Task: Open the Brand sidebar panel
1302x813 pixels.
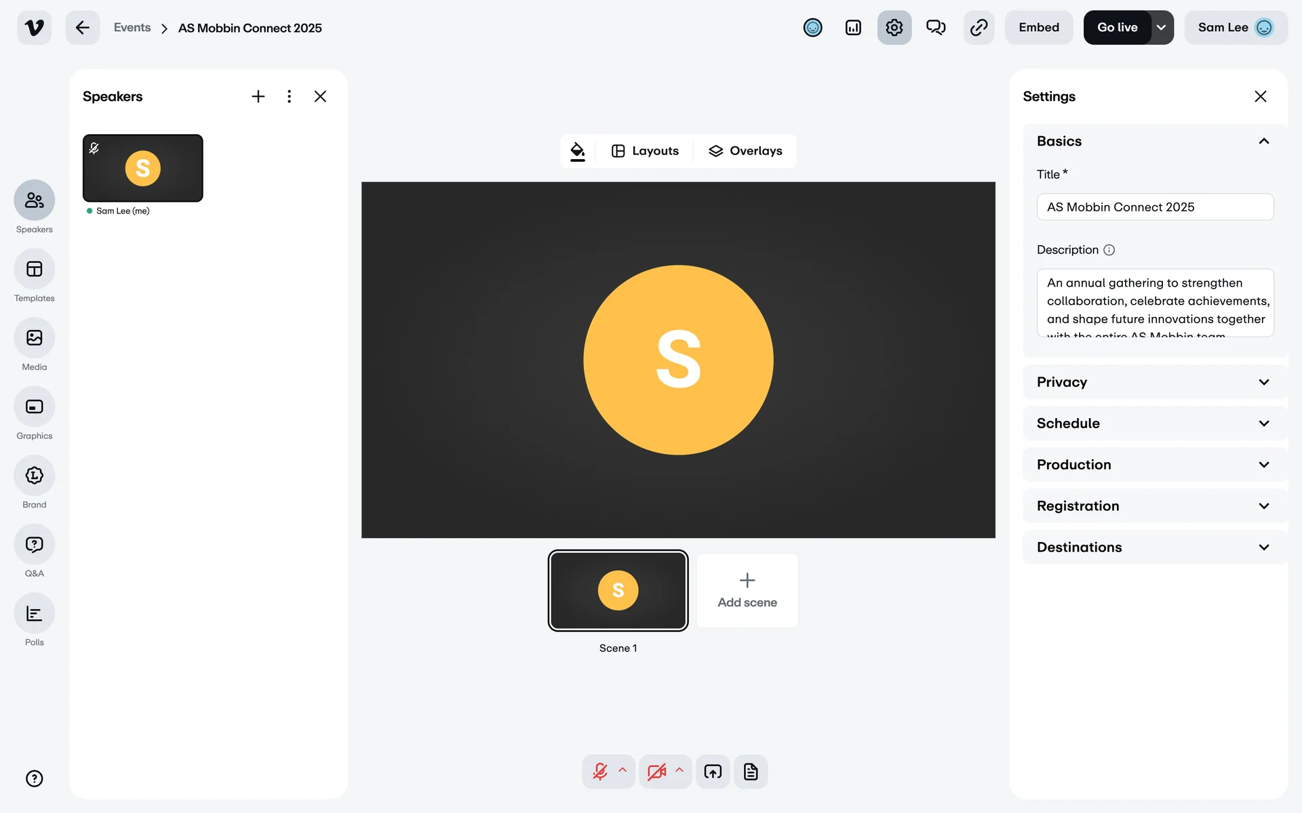Action: click(x=34, y=476)
